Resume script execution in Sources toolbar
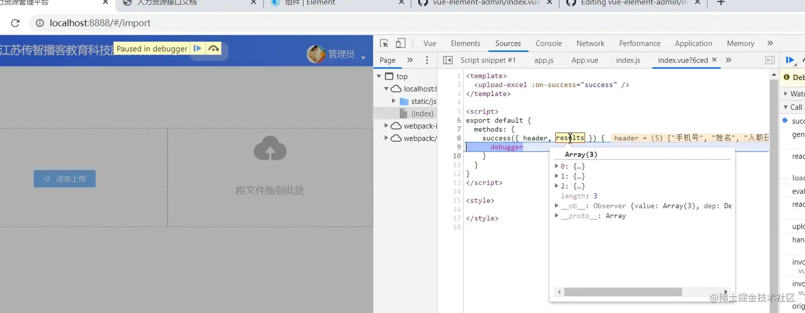The image size is (805, 313). [x=790, y=60]
